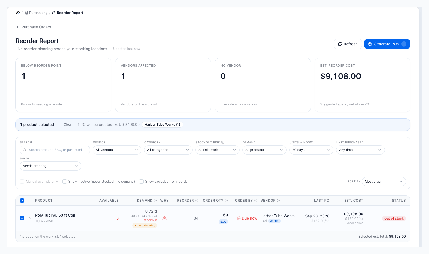Screen dimensions: 429x254
Task: Enable Show inactive products checkbox
Action: [65, 182]
